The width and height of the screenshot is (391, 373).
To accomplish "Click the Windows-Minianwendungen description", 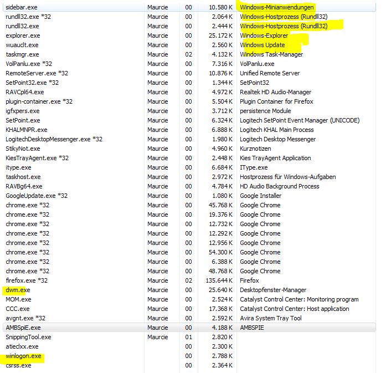I will pyautogui.click(x=277, y=8).
